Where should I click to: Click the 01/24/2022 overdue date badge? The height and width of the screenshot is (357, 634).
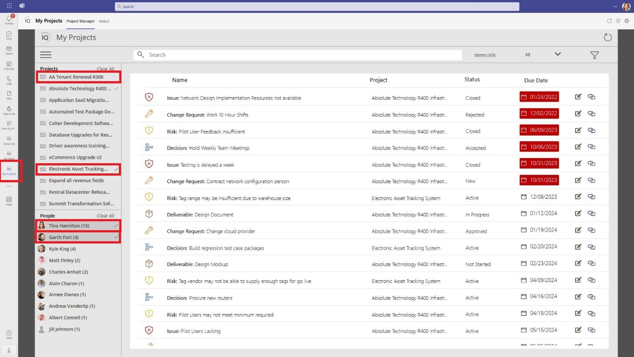[539, 97]
